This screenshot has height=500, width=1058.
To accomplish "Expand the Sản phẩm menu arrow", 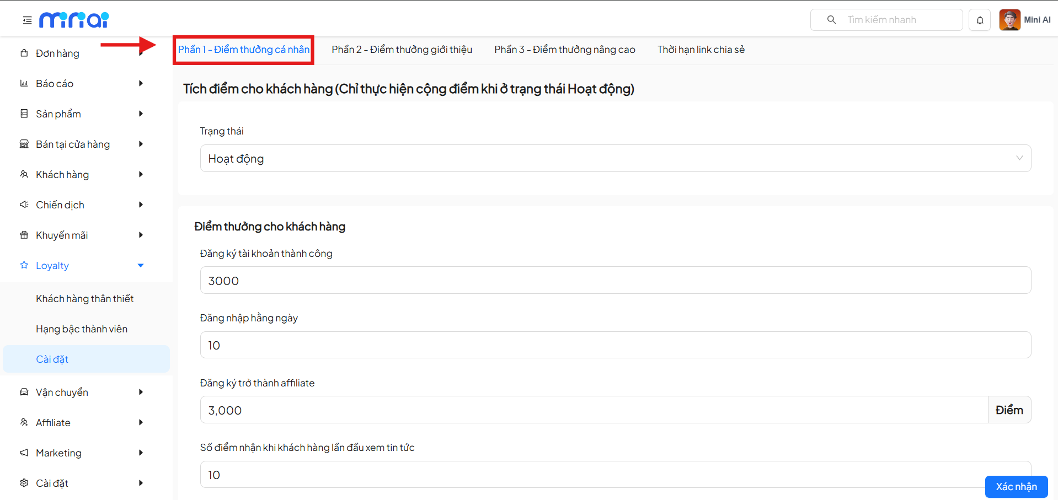I will coord(141,114).
